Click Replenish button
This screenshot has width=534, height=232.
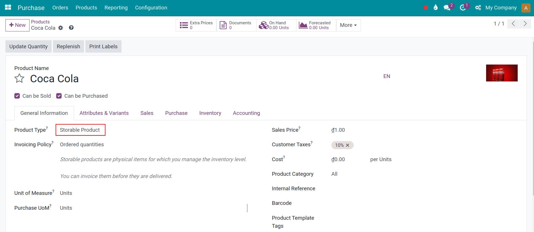(69, 47)
